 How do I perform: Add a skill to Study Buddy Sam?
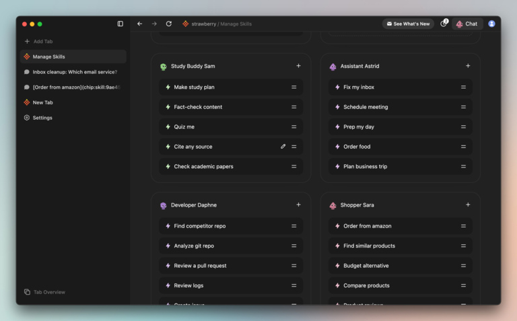(x=298, y=66)
